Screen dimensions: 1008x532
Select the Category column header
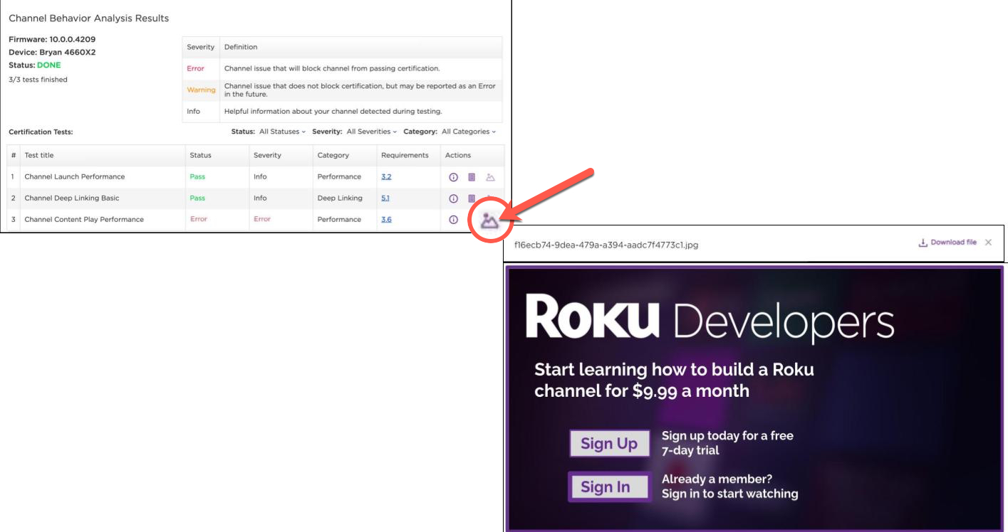coord(333,155)
